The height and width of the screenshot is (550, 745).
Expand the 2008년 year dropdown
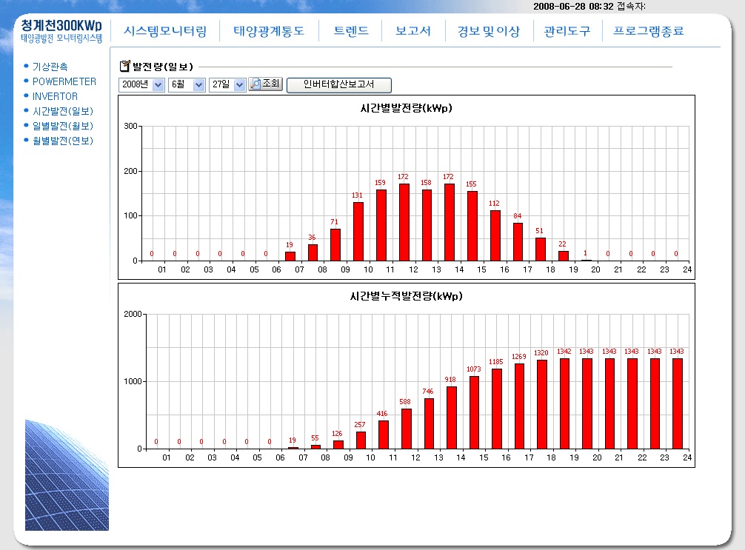click(x=158, y=85)
